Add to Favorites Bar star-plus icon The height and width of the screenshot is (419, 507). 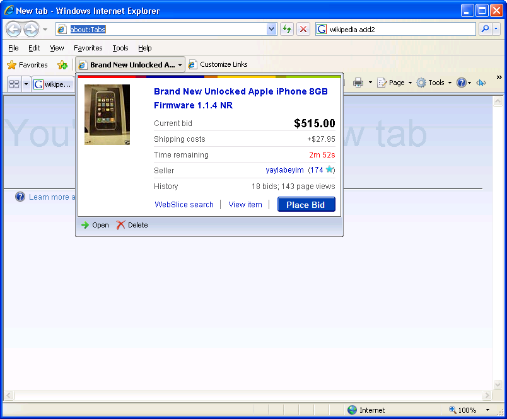tap(62, 65)
